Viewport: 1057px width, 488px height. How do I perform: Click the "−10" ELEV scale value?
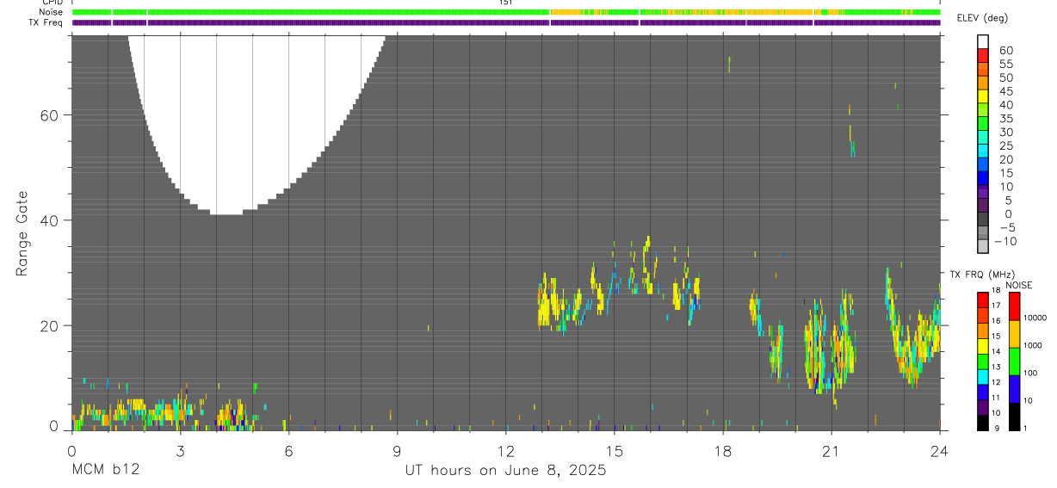pos(1005,241)
